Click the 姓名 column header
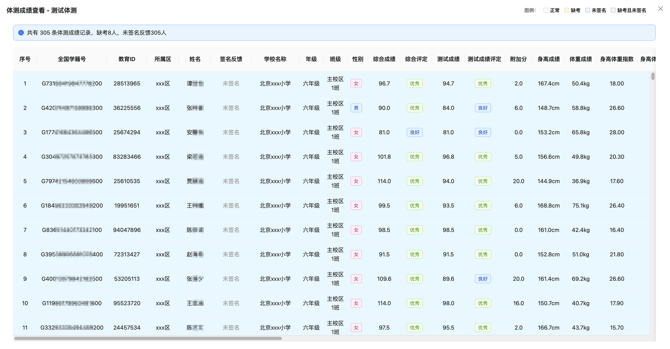This screenshot has width=670, height=349. click(195, 59)
